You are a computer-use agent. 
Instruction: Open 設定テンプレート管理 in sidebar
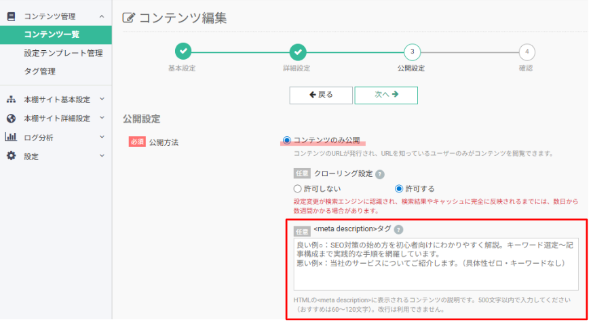pos(63,53)
